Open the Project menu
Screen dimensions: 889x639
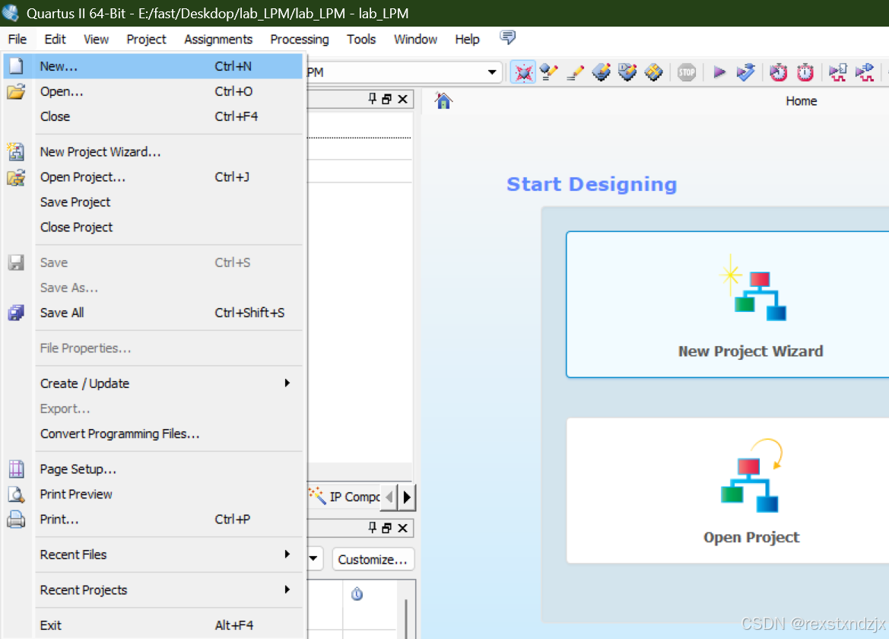(146, 39)
